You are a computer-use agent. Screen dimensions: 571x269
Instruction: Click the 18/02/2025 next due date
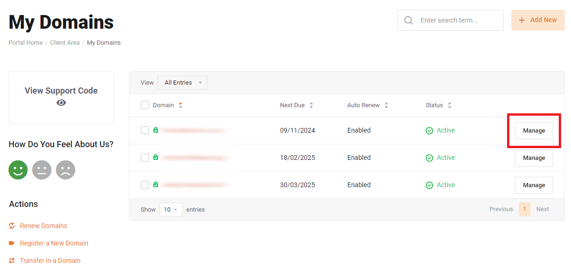297,158
